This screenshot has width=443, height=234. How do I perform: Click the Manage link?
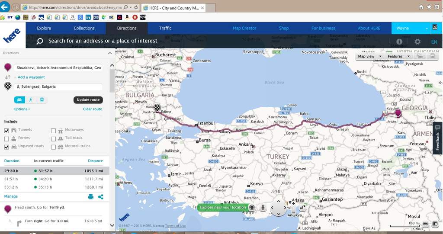click(x=11, y=196)
